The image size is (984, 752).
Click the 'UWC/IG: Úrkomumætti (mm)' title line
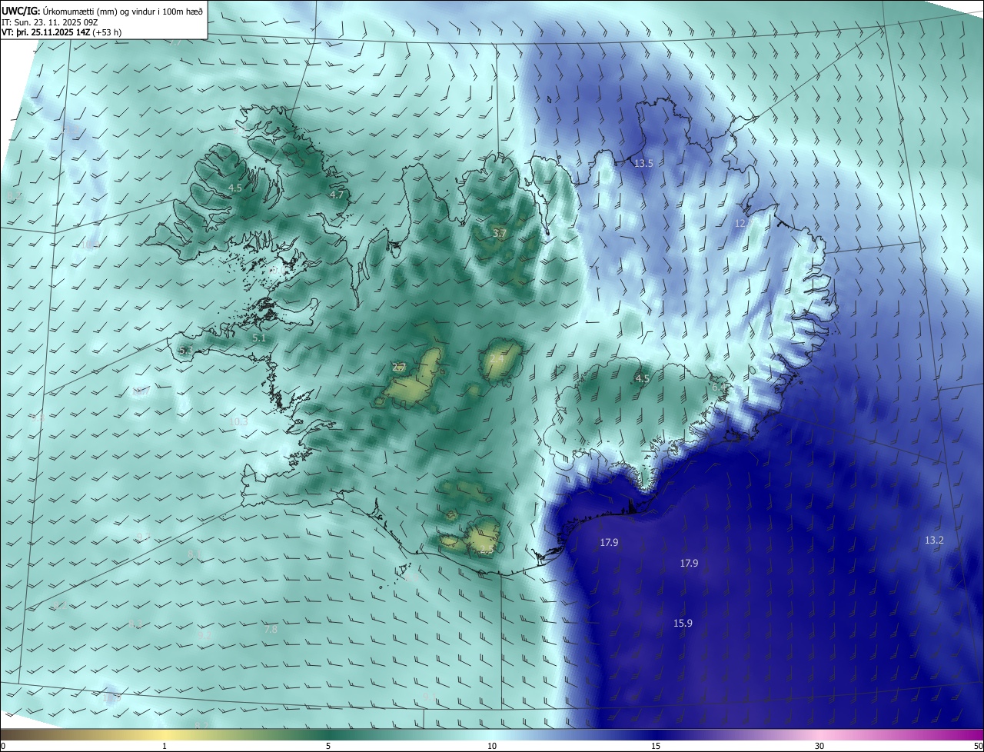(x=102, y=10)
